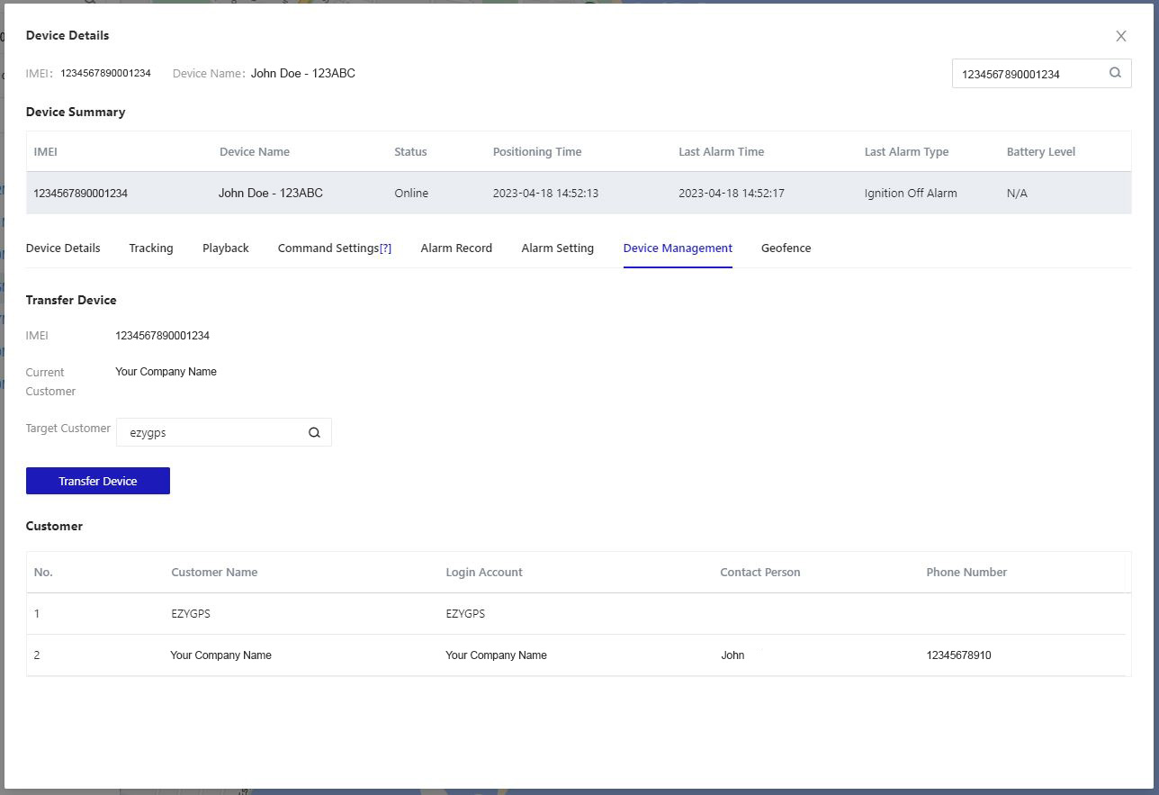The height and width of the screenshot is (795, 1159).
Task: Switch to the Alarm Setting tab
Action: [557, 248]
